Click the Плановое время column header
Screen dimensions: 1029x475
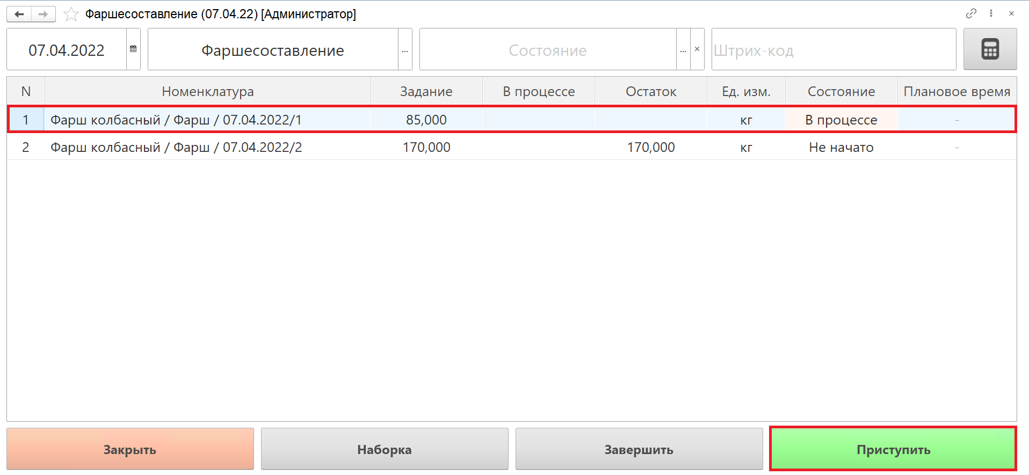(x=956, y=92)
